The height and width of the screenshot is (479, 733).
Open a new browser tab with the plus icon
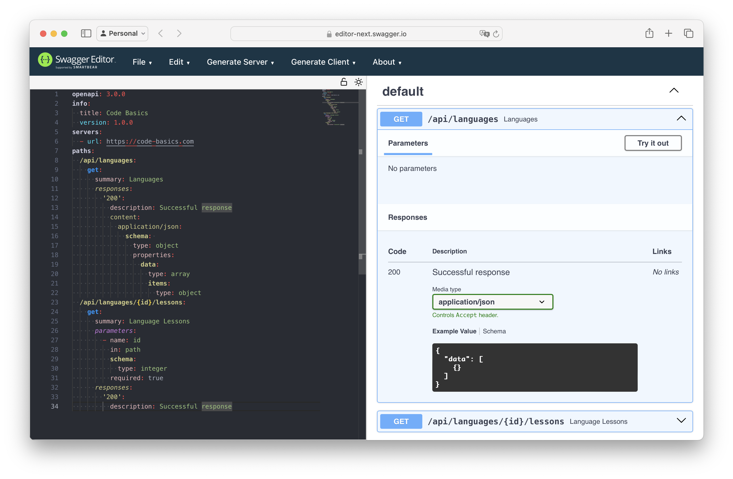669,33
